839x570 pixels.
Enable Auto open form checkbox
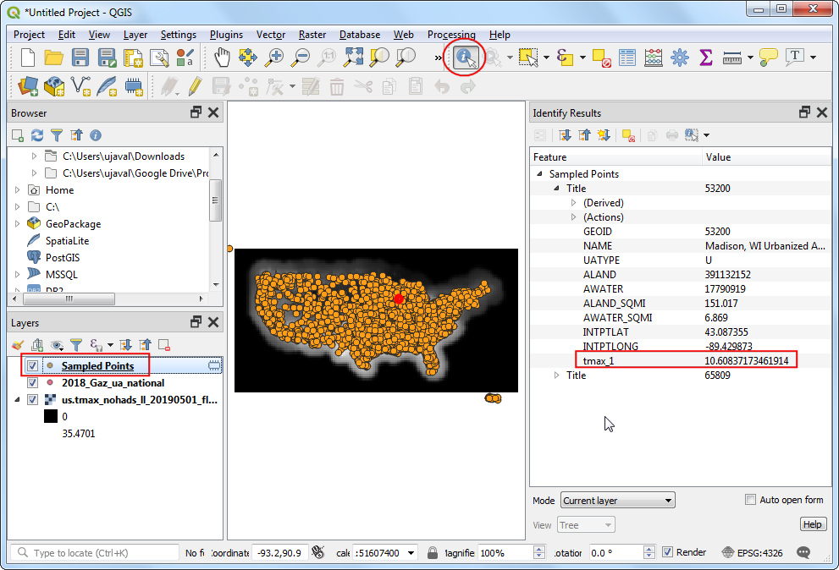pyautogui.click(x=750, y=500)
